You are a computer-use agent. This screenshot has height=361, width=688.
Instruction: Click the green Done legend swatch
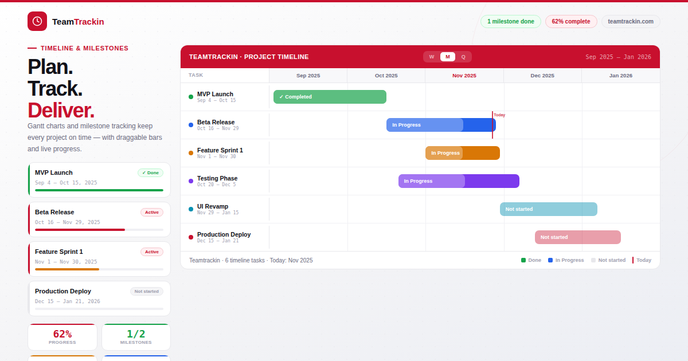[523, 260]
